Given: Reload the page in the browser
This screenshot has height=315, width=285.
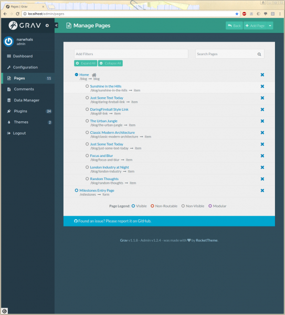Looking at the screenshot, I should pos(17,14).
